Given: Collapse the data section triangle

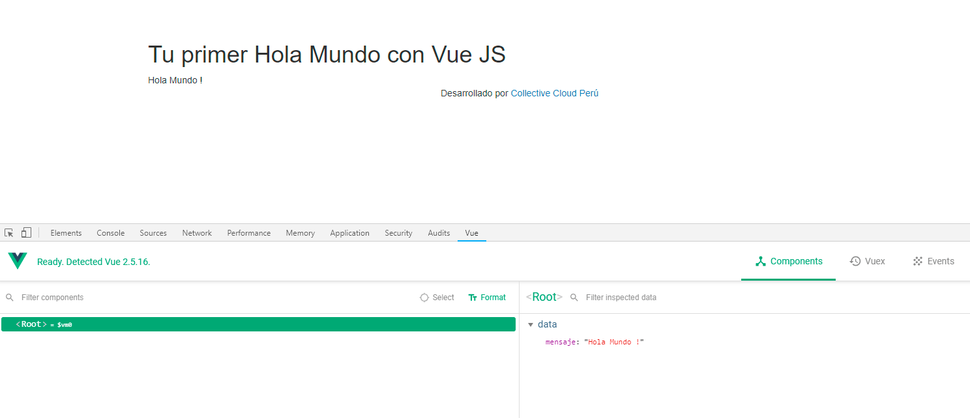Looking at the screenshot, I should (x=531, y=325).
